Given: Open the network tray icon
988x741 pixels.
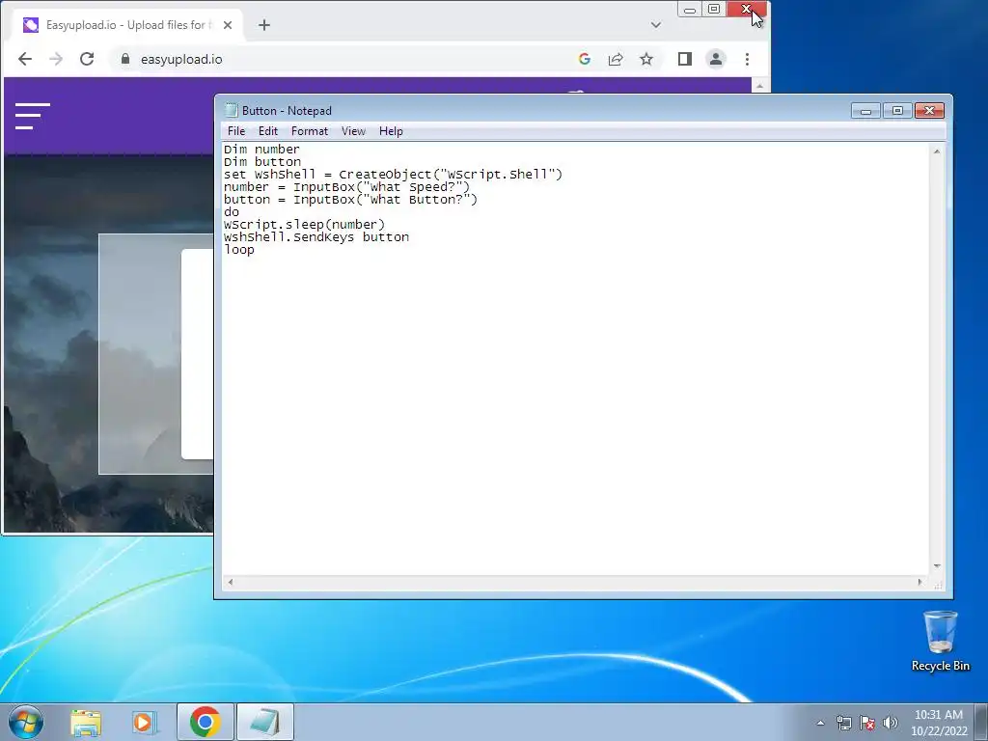Looking at the screenshot, I should (843, 723).
